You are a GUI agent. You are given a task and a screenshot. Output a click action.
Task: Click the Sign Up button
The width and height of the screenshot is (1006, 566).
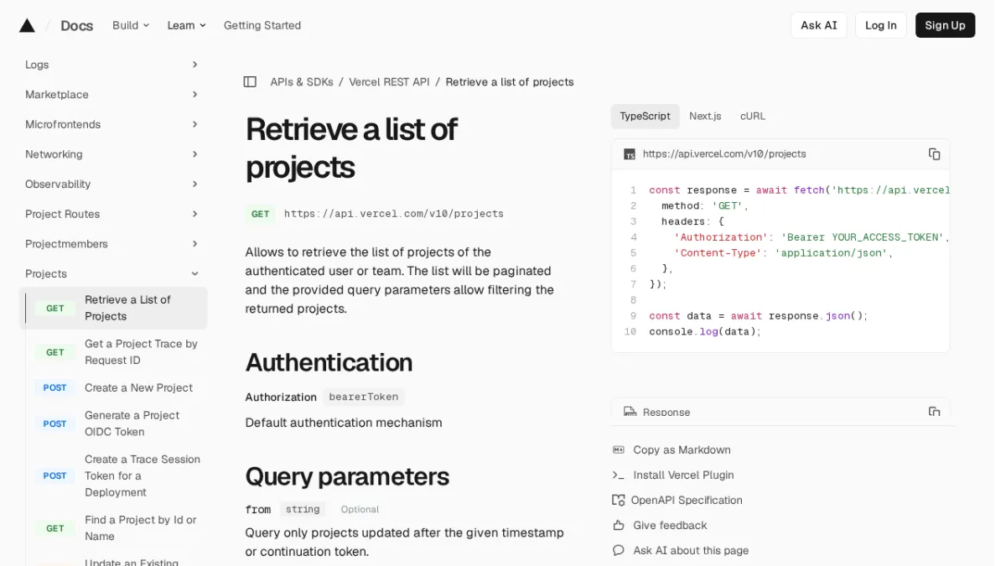pos(945,25)
